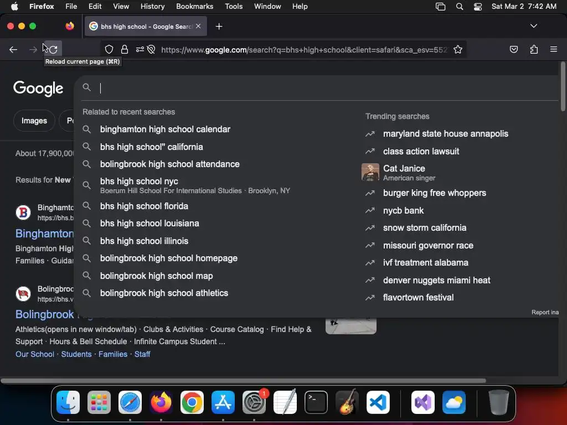Open the List all tabs dropdown arrow

tap(533, 26)
